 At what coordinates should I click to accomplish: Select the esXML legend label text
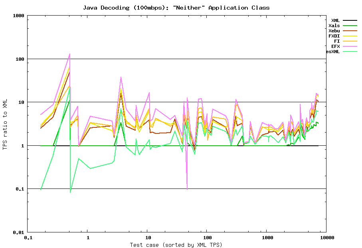(x=333, y=52)
